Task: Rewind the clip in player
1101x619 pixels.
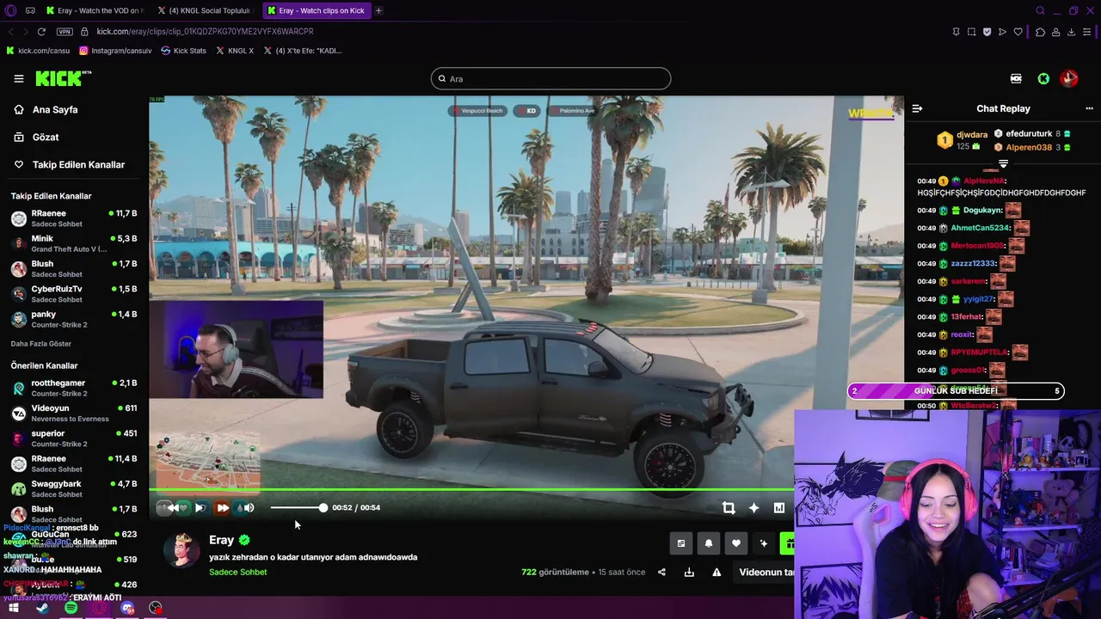Action: click(174, 508)
